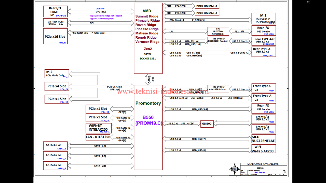
Task: Select the GL850G hub block
Action: point(207,124)
